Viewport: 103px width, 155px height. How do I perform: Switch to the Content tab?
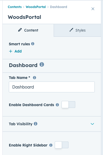pyautogui.click(x=28, y=30)
